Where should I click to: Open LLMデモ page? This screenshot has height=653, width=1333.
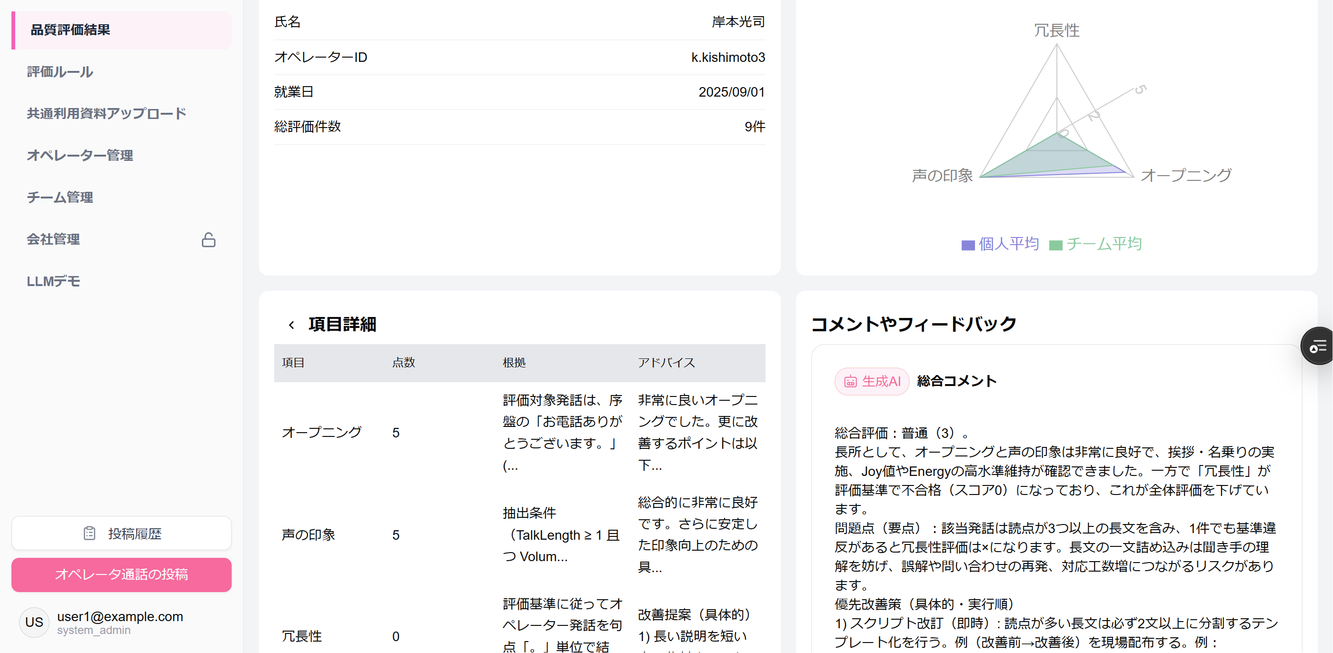tap(53, 281)
